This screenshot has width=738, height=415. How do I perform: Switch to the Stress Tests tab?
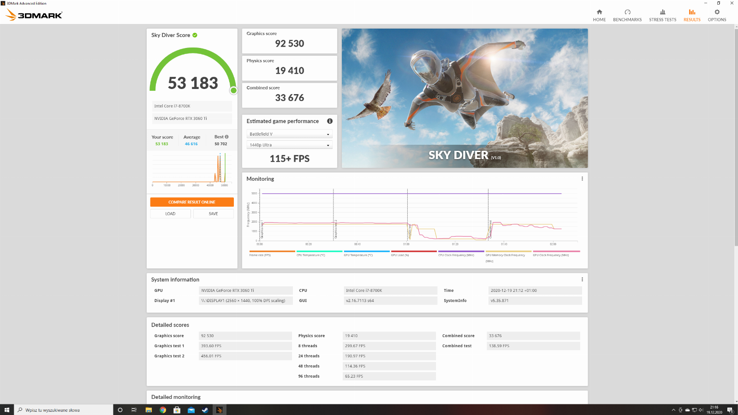click(662, 15)
